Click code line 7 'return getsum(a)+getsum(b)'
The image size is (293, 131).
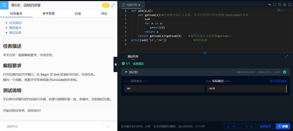click(x=160, y=36)
